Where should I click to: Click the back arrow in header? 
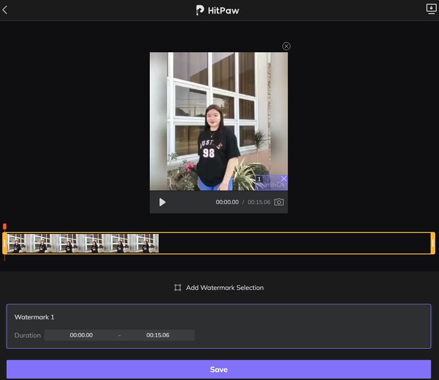tap(5, 10)
